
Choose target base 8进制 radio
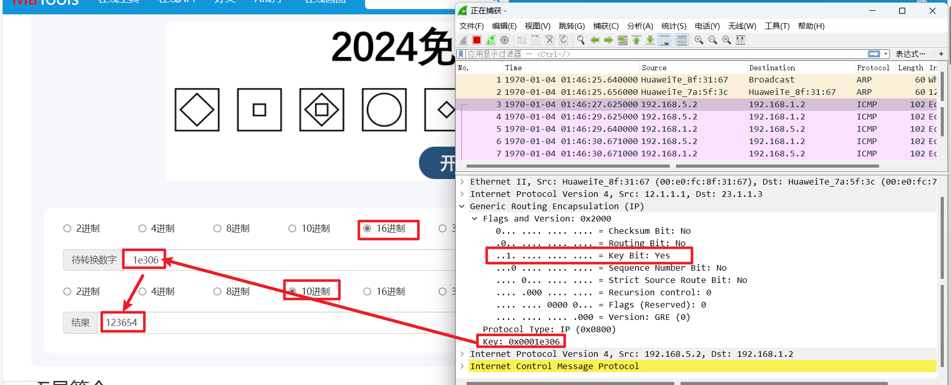point(217,292)
